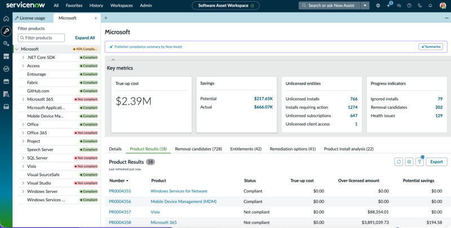
Task: Add a new workspace tab with plus
Action: pyautogui.click(x=105, y=18)
